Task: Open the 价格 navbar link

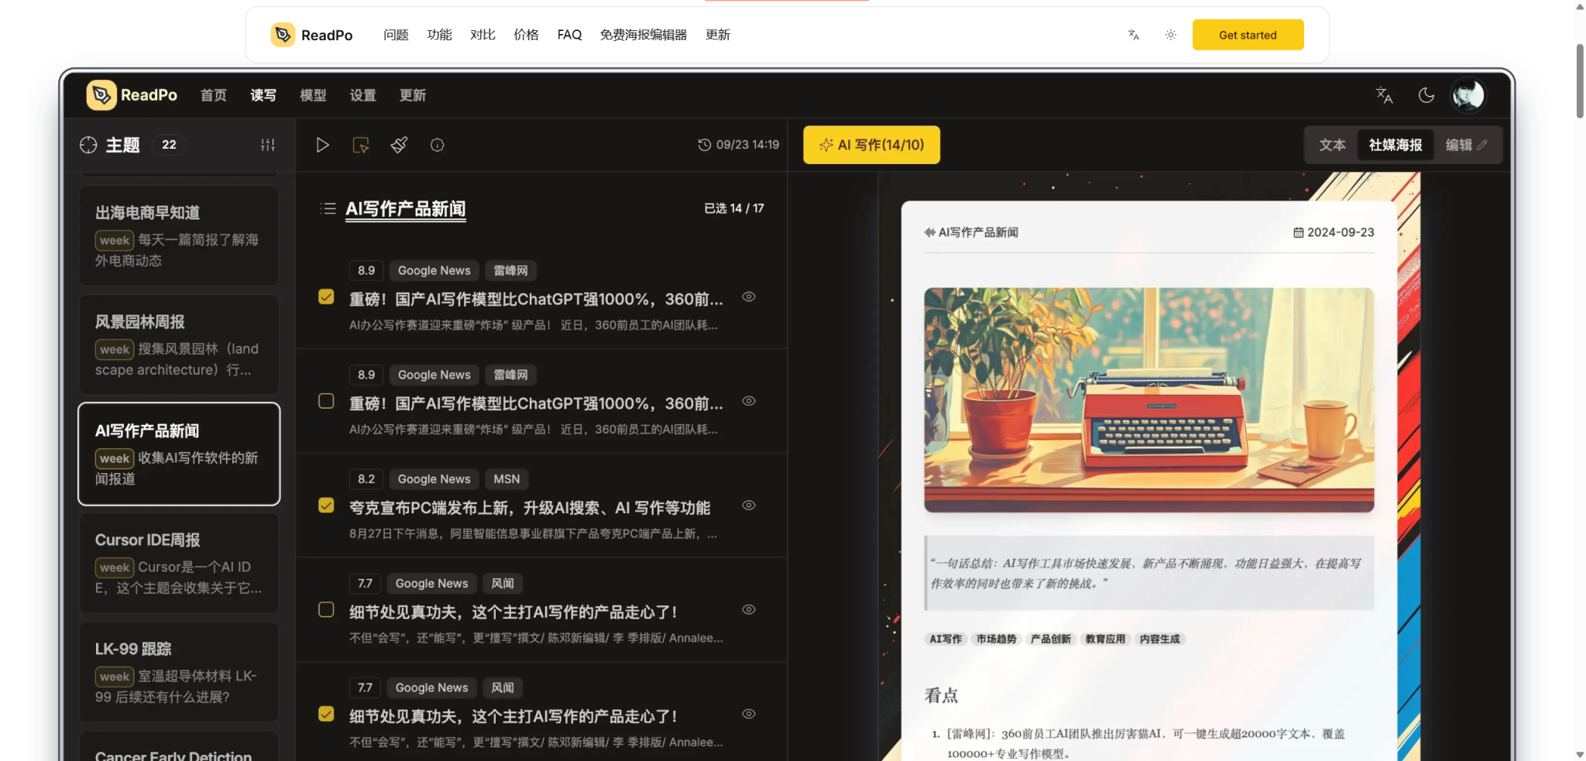Action: [526, 35]
